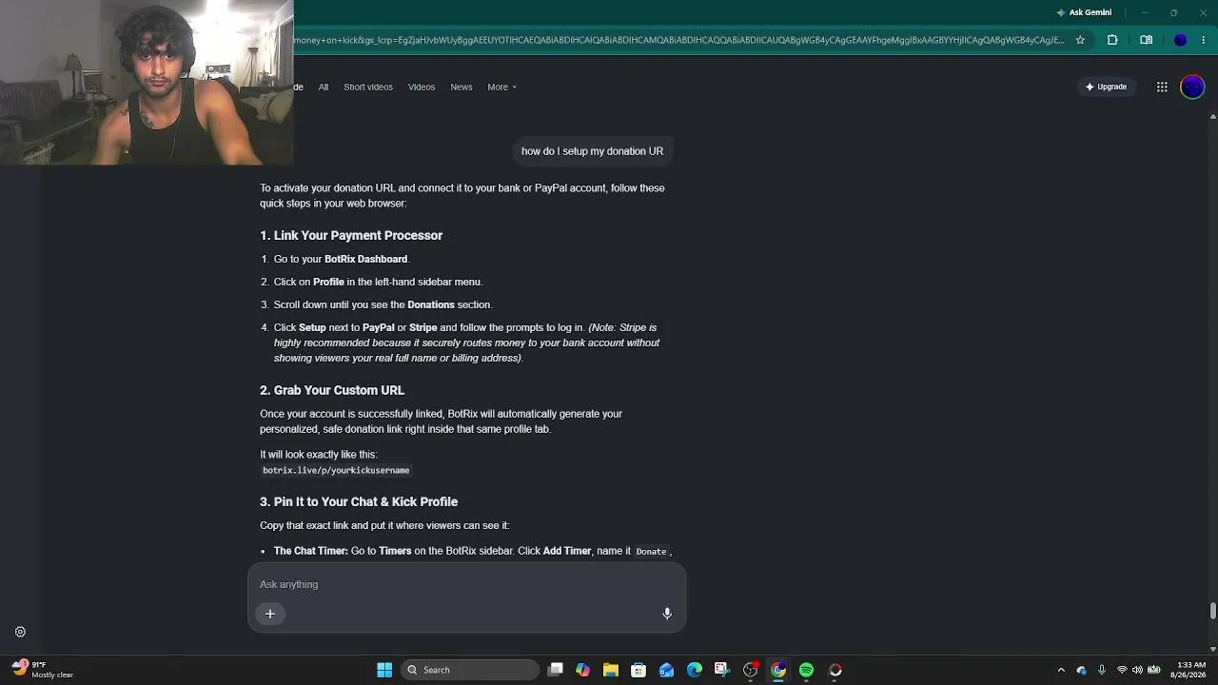Click the botrix.live/p/yourkickusername code text
Image resolution: width=1218 pixels, height=685 pixels.
click(x=336, y=470)
